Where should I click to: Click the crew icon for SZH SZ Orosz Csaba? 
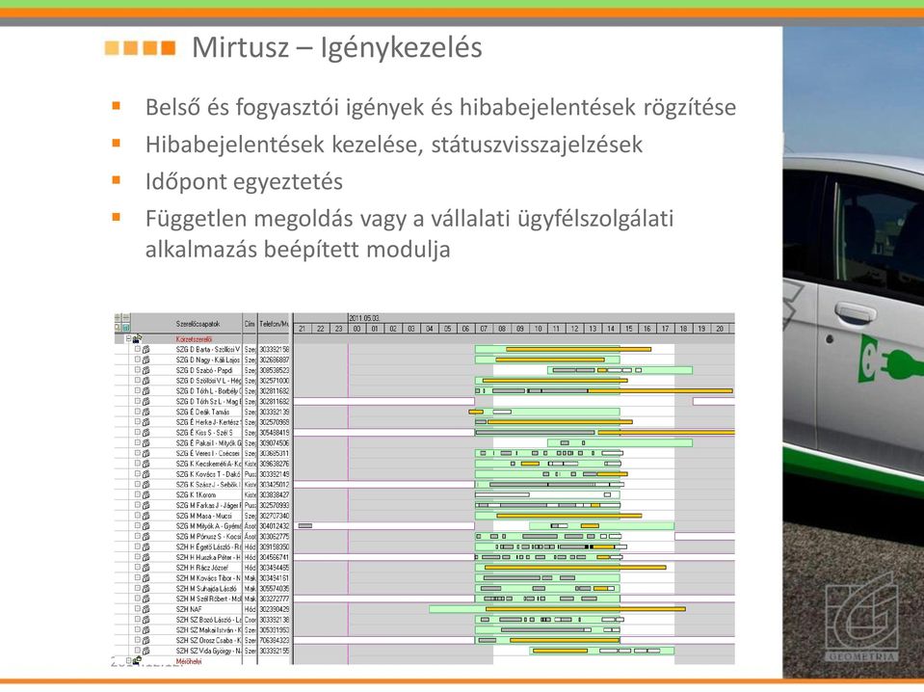pos(145,640)
